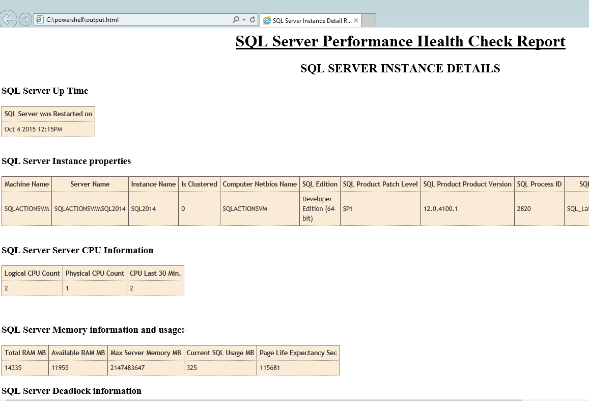Open a new tab beside the current tab
Image resolution: width=589 pixels, height=401 pixels.
pyautogui.click(x=369, y=20)
